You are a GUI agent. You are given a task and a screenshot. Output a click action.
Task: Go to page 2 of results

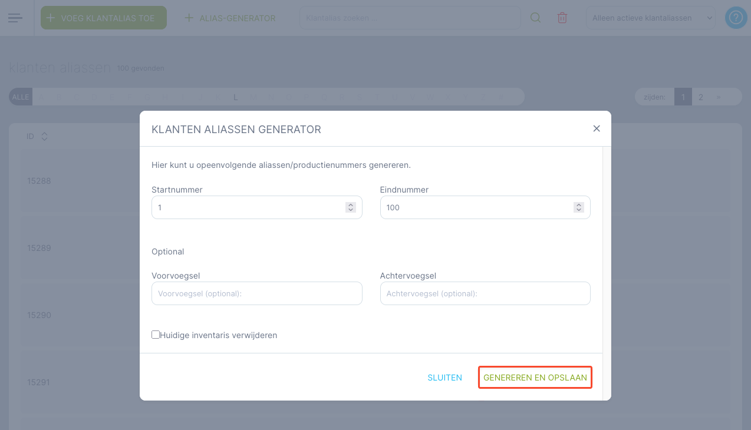coord(700,97)
